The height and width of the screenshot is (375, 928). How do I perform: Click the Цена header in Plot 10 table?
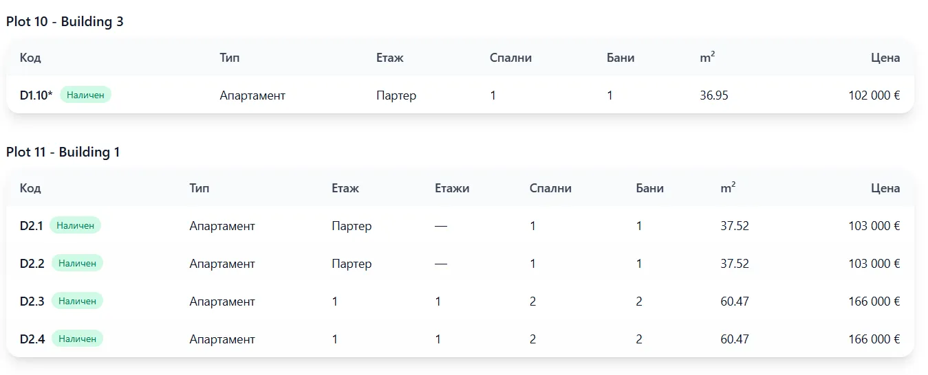(x=885, y=58)
